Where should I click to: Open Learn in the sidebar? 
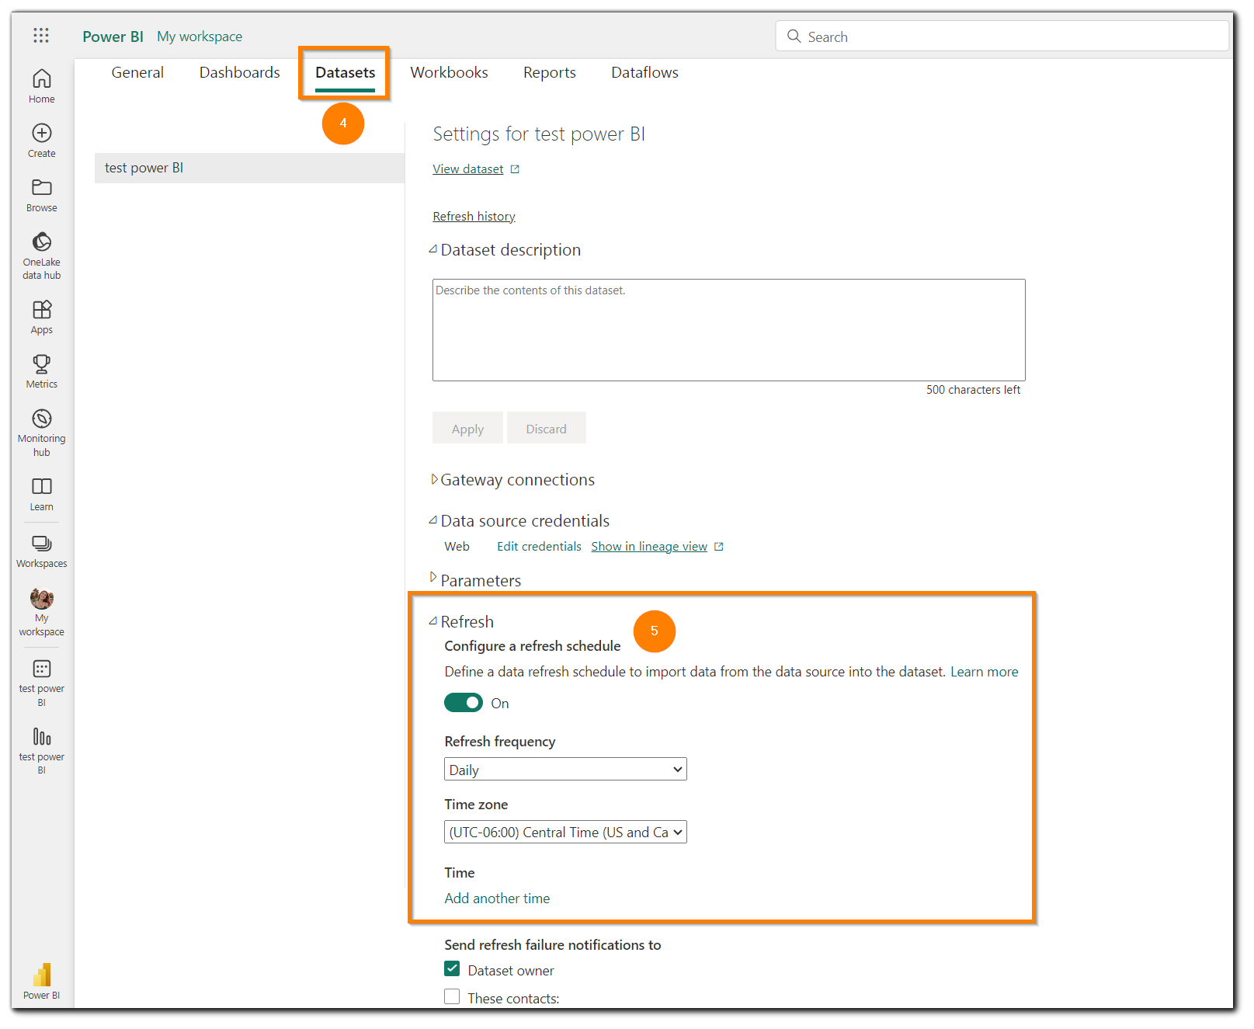(x=42, y=494)
